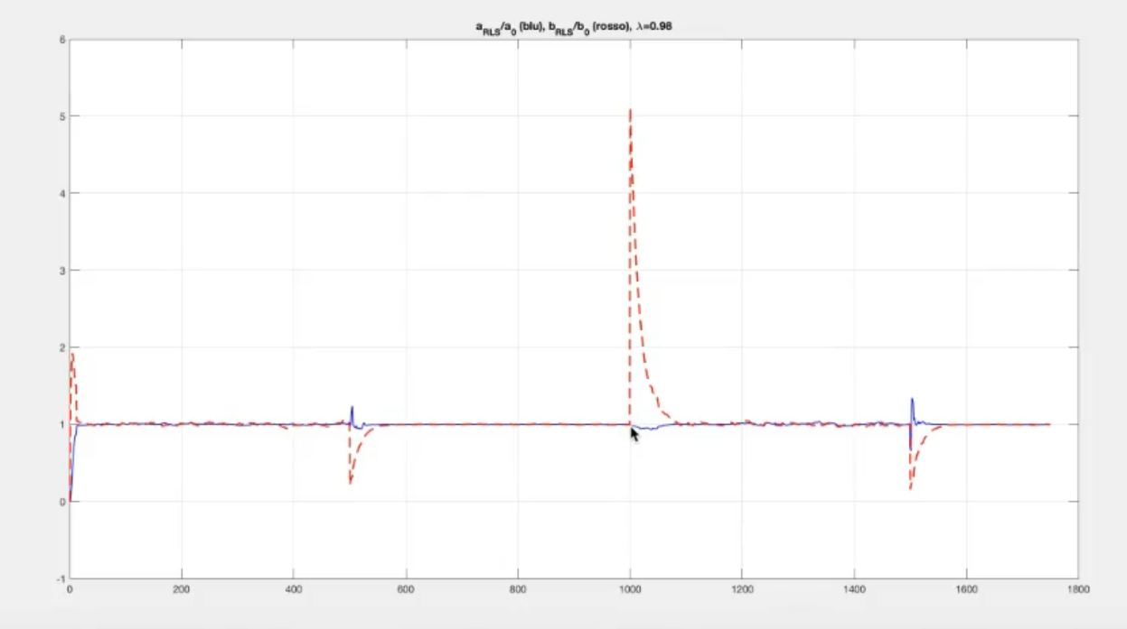This screenshot has width=1127, height=629.
Task: Click the x-axis tick label 1000
Action: pyautogui.click(x=630, y=587)
